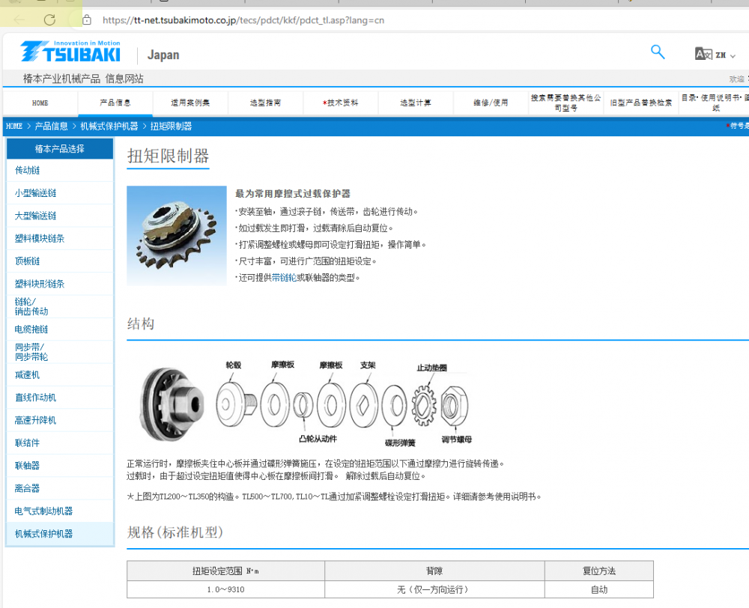Open the 选型计算 navigation tab

coord(415,102)
